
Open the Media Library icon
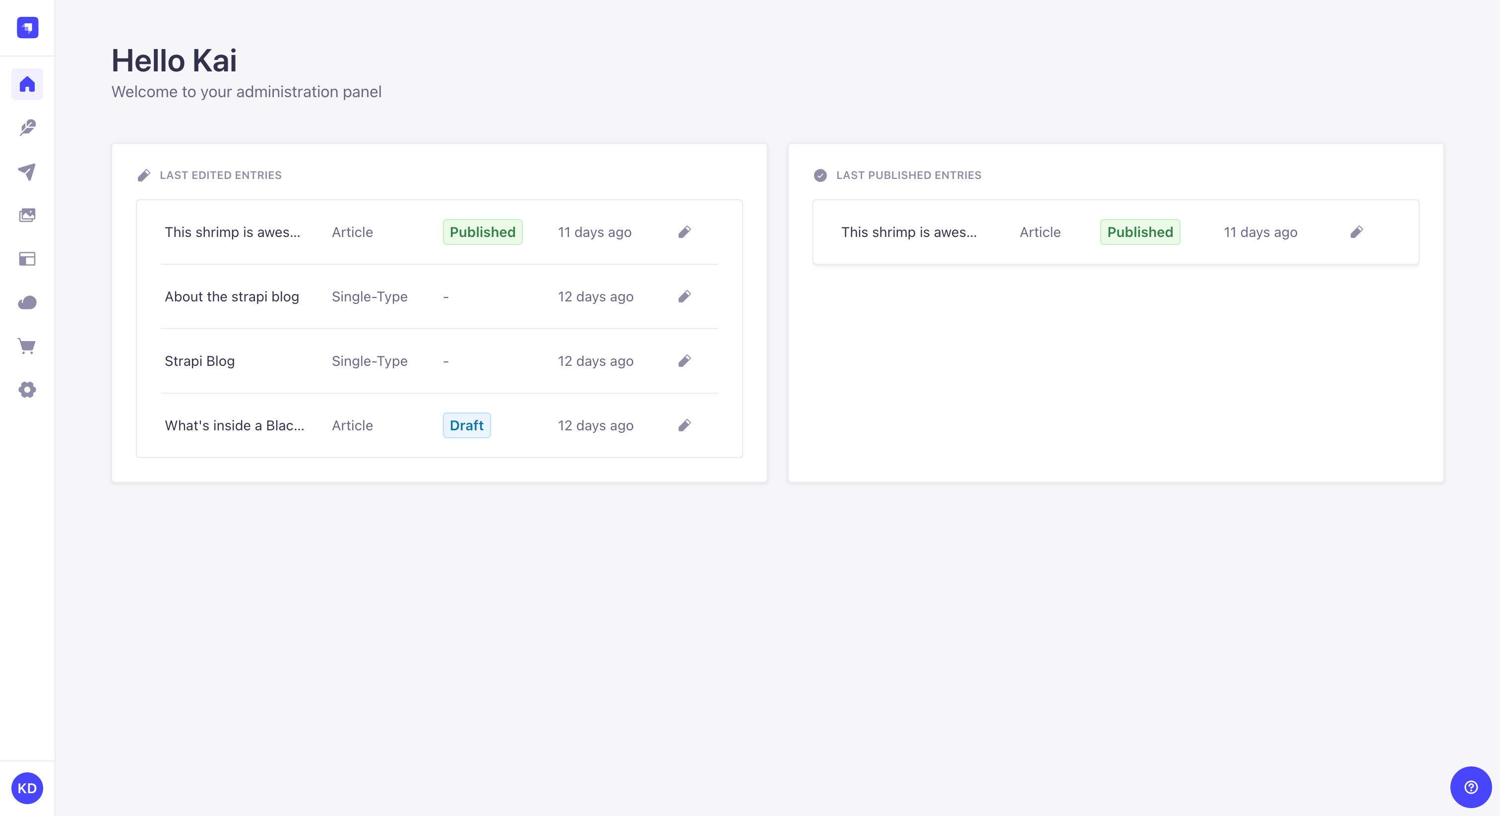pos(27,215)
